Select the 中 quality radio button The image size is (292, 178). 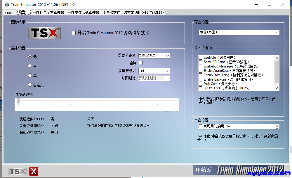30,66
